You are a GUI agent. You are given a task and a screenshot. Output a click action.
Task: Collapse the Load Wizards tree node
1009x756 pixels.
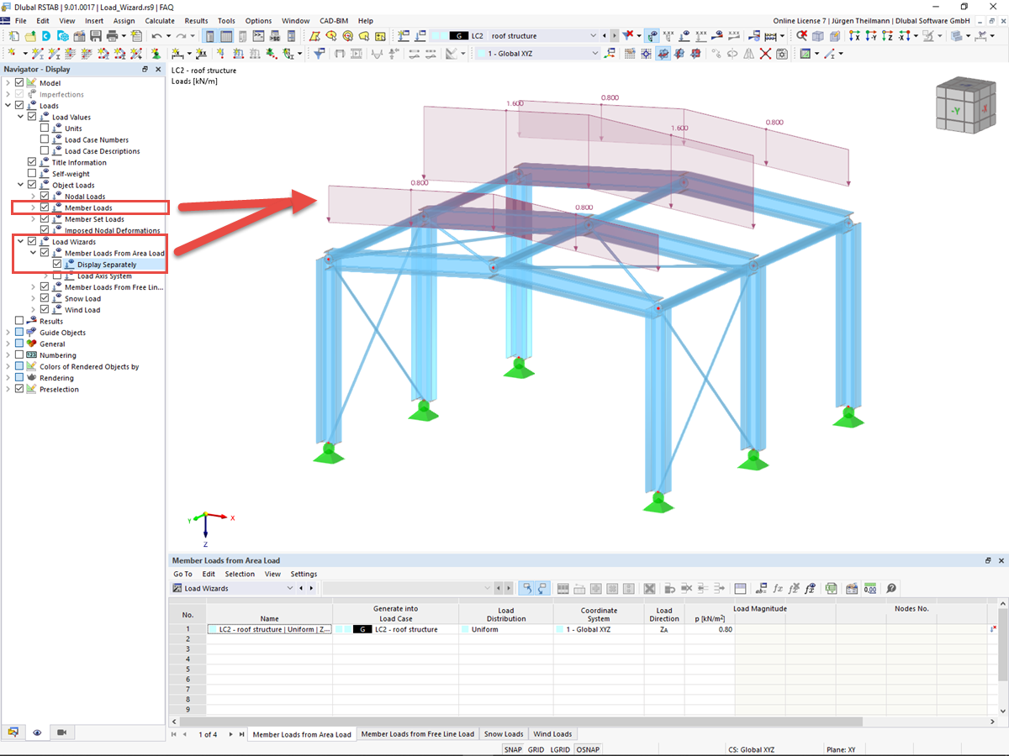tap(20, 242)
